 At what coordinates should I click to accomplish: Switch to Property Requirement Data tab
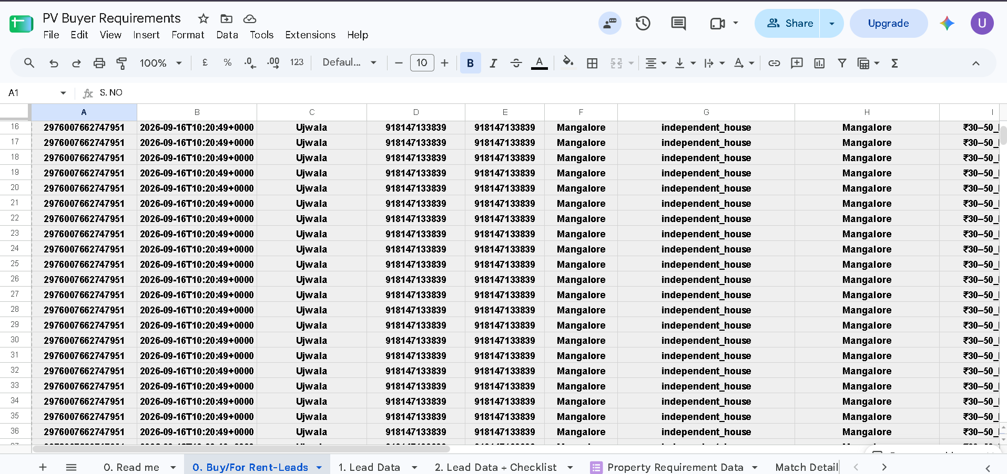click(x=675, y=467)
